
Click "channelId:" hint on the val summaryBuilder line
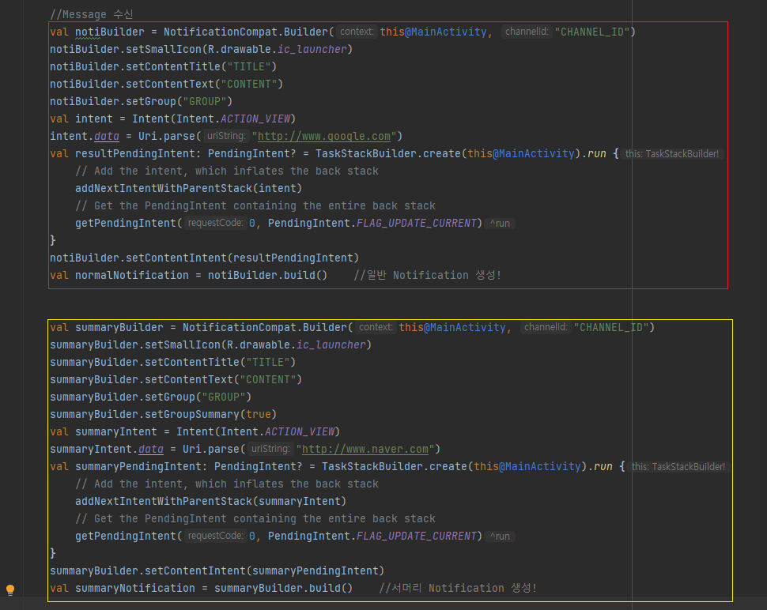pos(546,327)
